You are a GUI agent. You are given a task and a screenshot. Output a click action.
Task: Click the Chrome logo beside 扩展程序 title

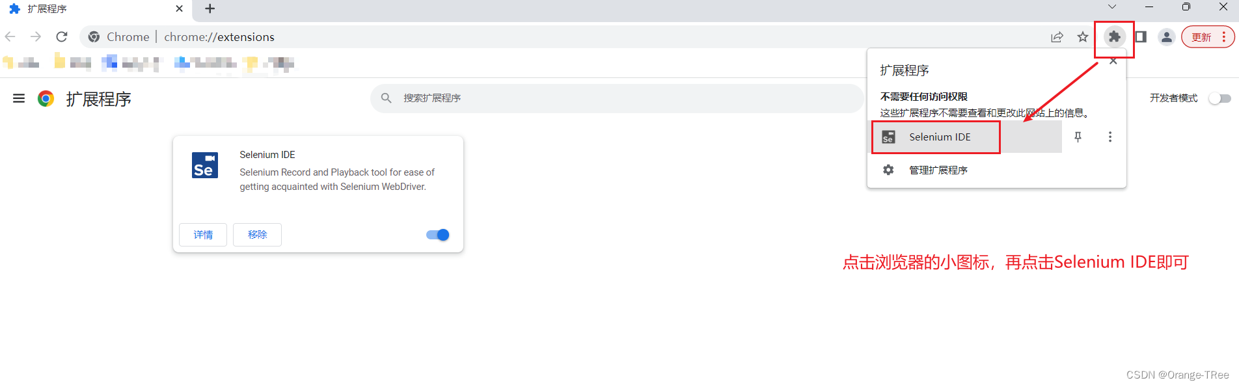(46, 98)
